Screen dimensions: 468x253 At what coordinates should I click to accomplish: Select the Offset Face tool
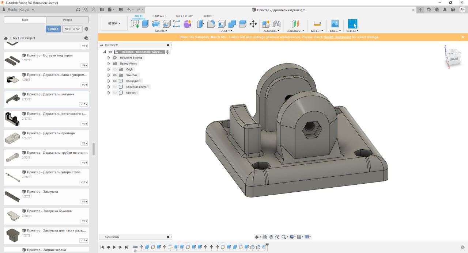tap(242, 24)
